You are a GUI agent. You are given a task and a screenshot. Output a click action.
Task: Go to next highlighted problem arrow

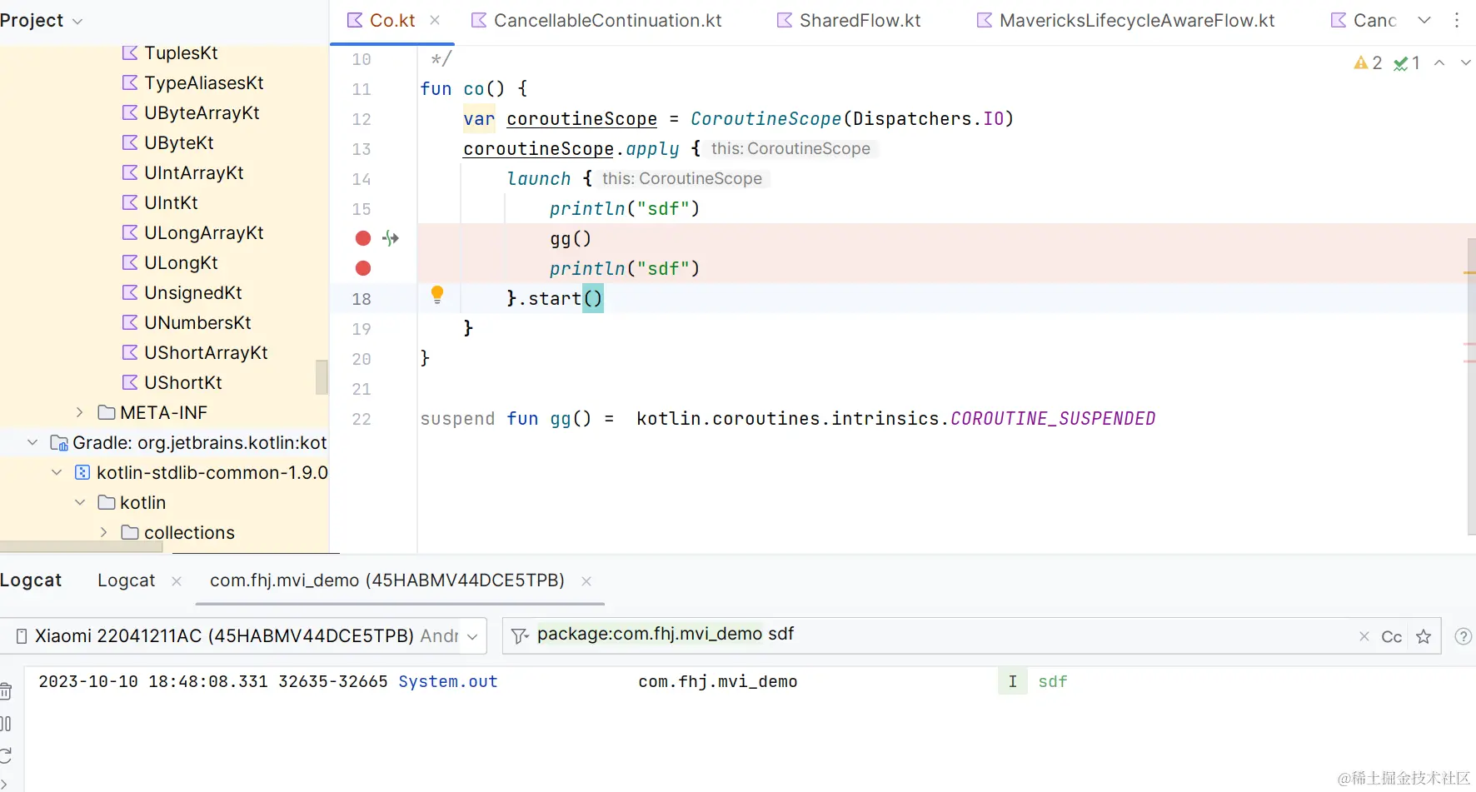click(x=1466, y=63)
